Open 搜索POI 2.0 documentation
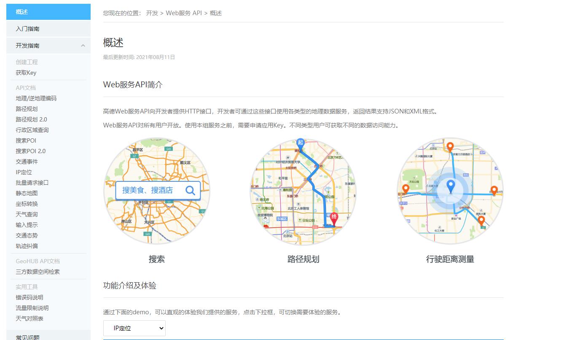Viewport: 575px width, 340px height. pos(30,151)
